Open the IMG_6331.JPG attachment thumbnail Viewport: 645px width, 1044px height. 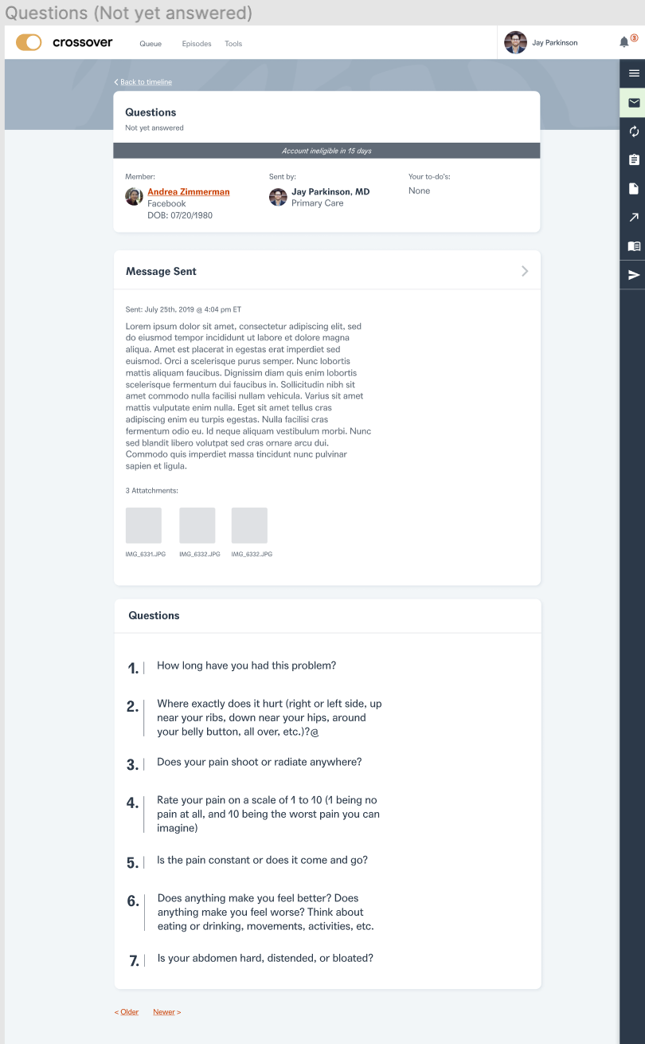[143, 526]
